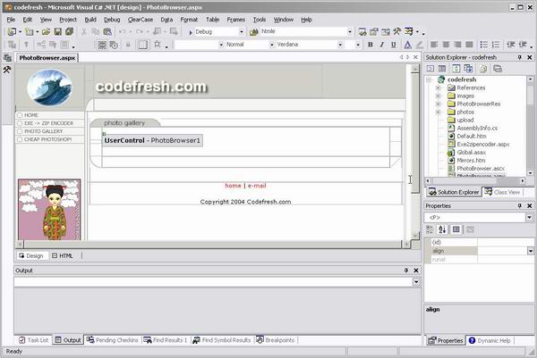Expand the References tree node
This screenshot has width=537, height=358.
pos(438,87)
